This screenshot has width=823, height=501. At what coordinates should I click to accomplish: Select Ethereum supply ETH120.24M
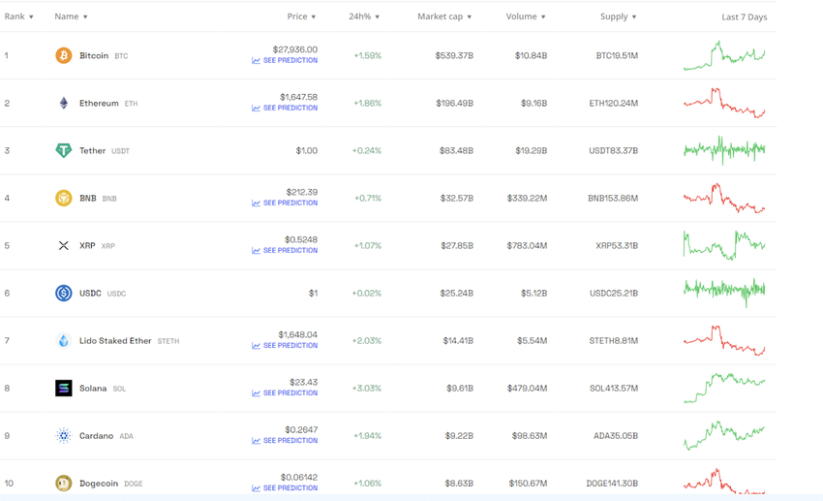[x=614, y=103]
